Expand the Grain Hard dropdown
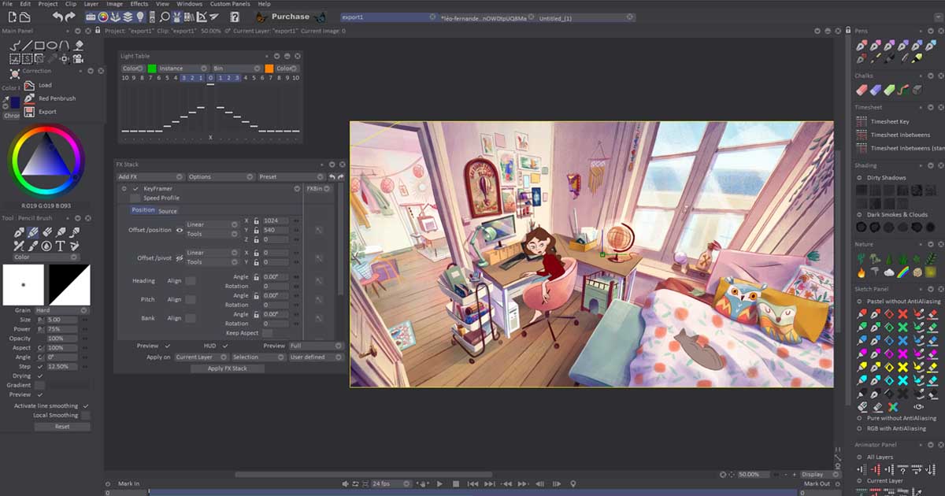Viewport: 945px width, 496px height. pos(61,310)
